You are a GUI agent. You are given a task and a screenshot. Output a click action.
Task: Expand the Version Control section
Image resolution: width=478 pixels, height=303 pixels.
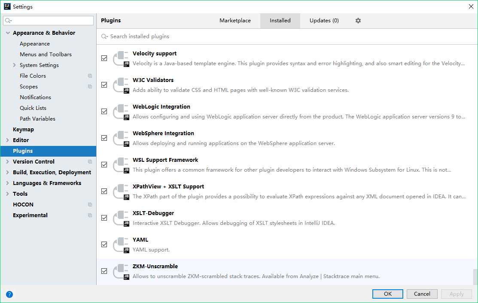pos(8,162)
